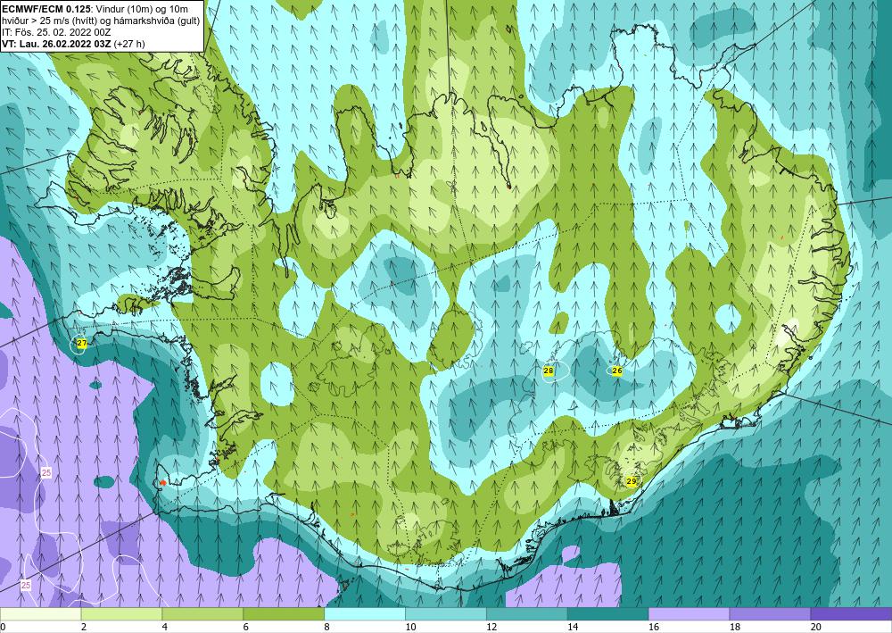Pick the teal 12–14 m/s legend swatch
Image resolution: width=892 pixels, height=633 pixels.
(527, 614)
